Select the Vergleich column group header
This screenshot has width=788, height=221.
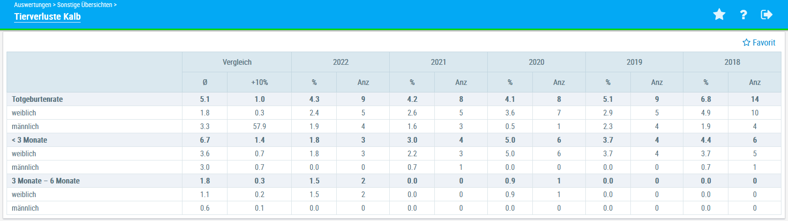(237, 62)
